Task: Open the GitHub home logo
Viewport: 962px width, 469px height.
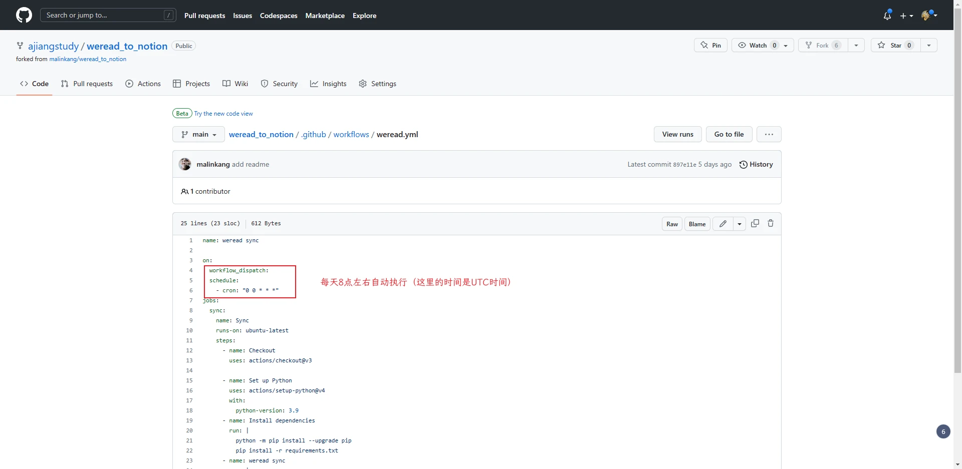Action: pyautogui.click(x=24, y=15)
